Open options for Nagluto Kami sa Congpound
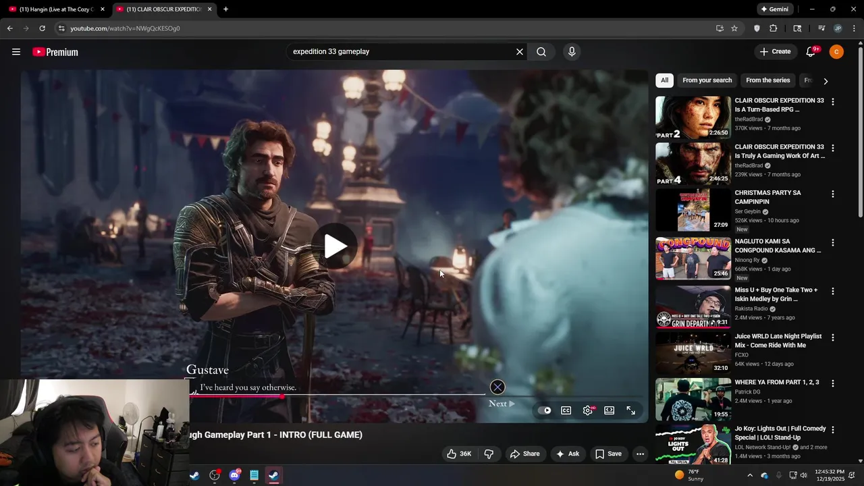864x486 pixels. point(833,242)
